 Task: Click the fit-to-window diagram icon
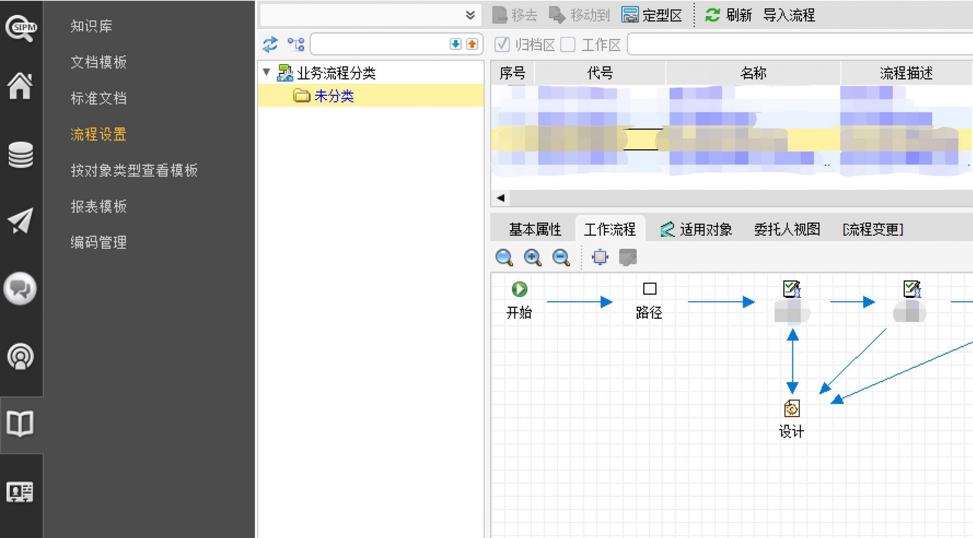click(x=600, y=257)
